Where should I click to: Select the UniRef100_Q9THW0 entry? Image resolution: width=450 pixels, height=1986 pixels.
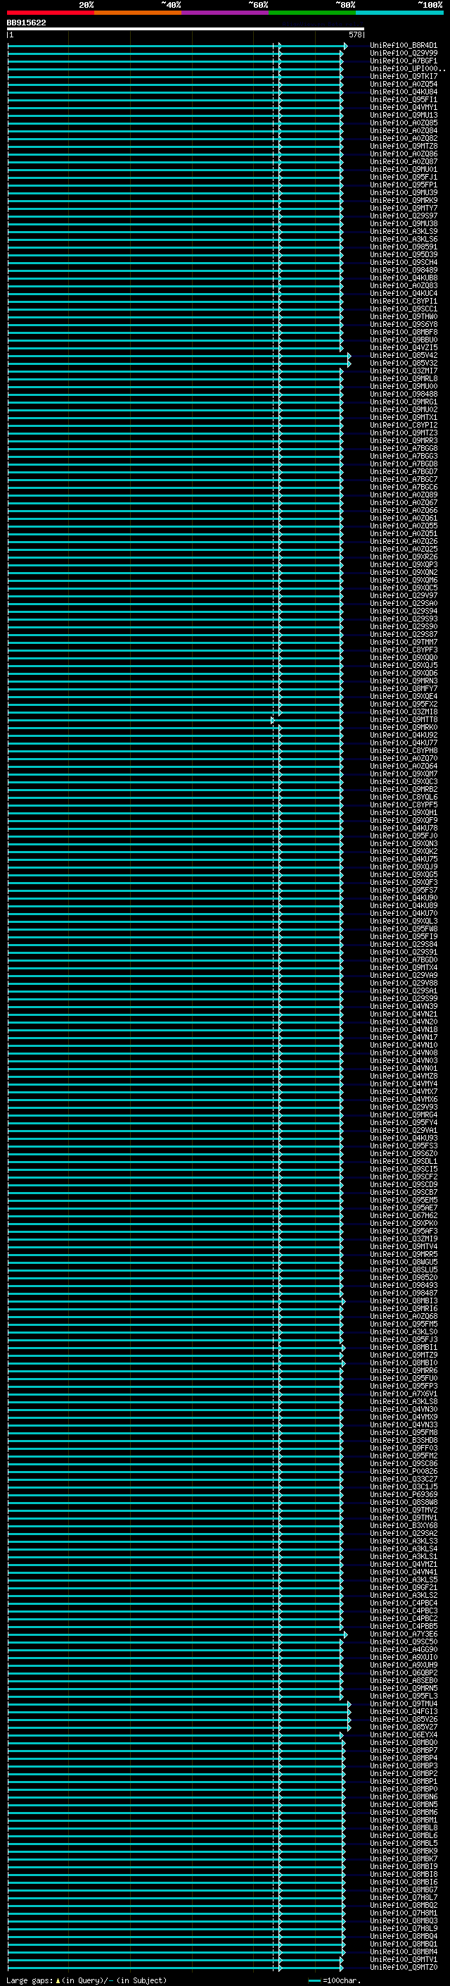403,317
